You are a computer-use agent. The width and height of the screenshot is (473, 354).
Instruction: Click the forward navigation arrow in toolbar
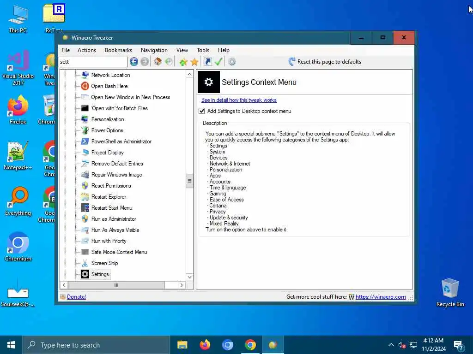145,62
